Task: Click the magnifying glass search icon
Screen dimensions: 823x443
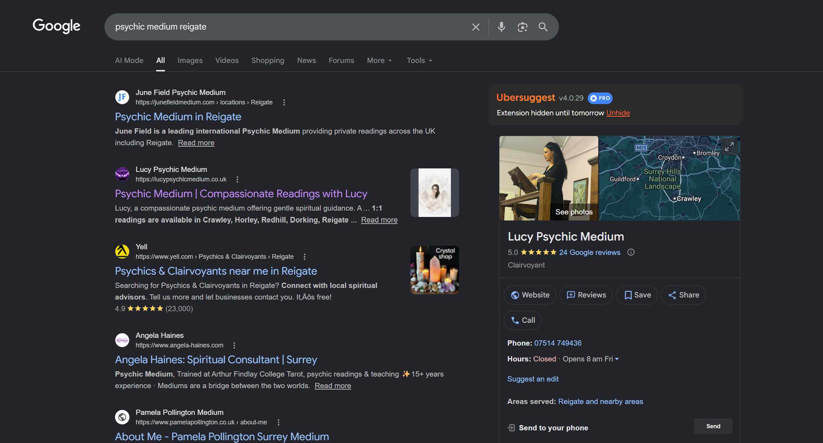Action: [543, 27]
